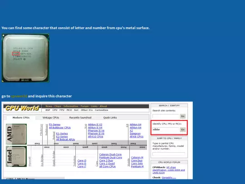The image size is (245, 184).
Task: Open the cpuworld link in the instructions
Action: [19, 96]
